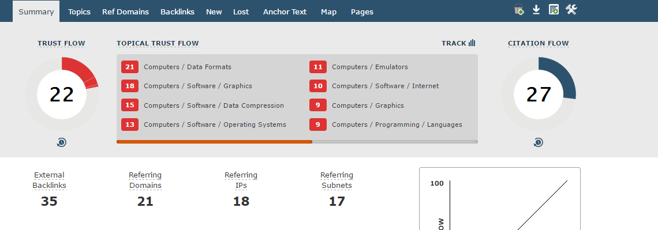658x230 pixels.
Task: Click the orange topical progress bar
Action: click(215, 142)
